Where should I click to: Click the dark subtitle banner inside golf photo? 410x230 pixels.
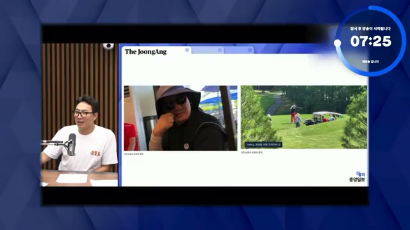pyautogui.click(x=263, y=144)
